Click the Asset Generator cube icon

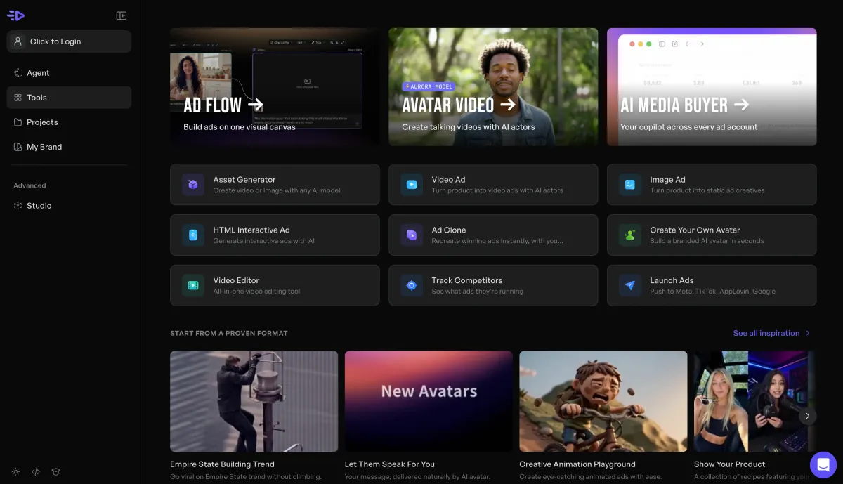(193, 185)
